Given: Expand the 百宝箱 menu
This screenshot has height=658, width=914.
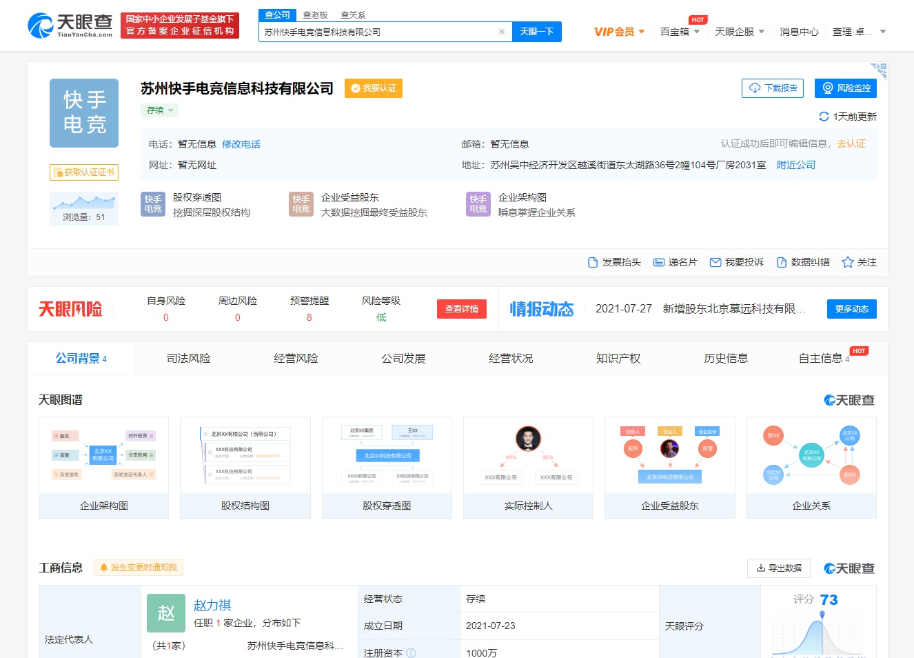Looking at the screenshot, I should tap(680, 32).
